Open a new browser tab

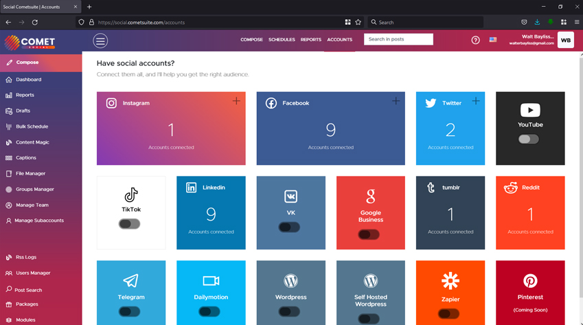point(89,7)
